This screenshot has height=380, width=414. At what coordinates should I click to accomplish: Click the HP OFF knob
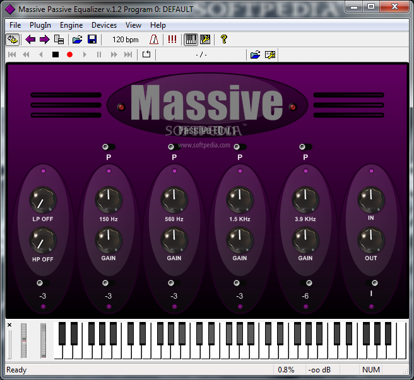coord(43,240)
